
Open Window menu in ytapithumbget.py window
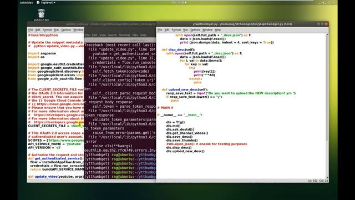coord(207,30)
